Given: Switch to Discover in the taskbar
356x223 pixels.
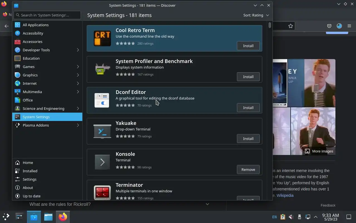Looking at the screenshot, I should [34, 217].
